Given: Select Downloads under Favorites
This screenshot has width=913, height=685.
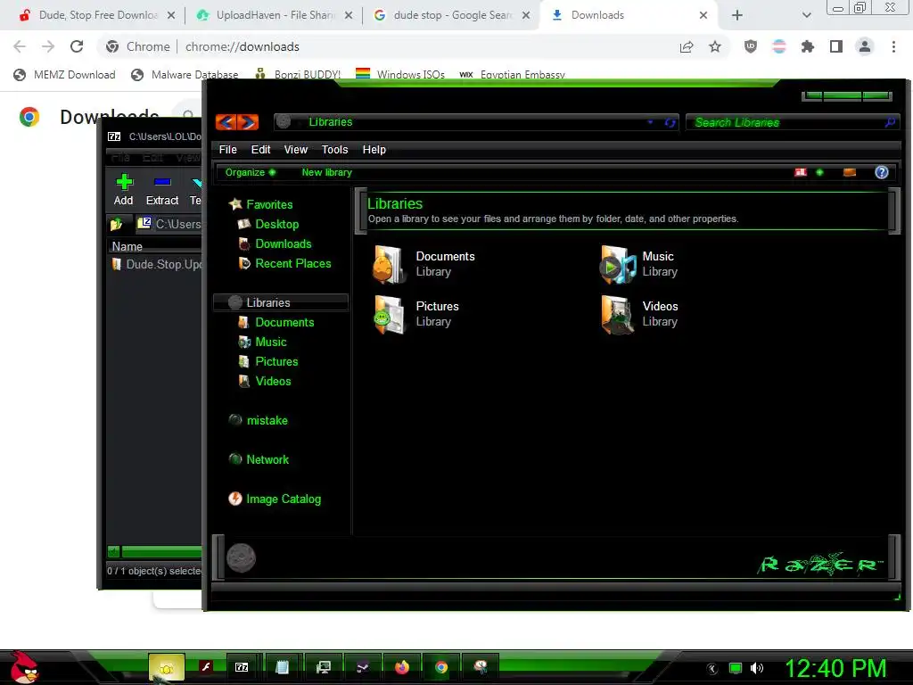Looking at the screenshot, I should 283,244.
